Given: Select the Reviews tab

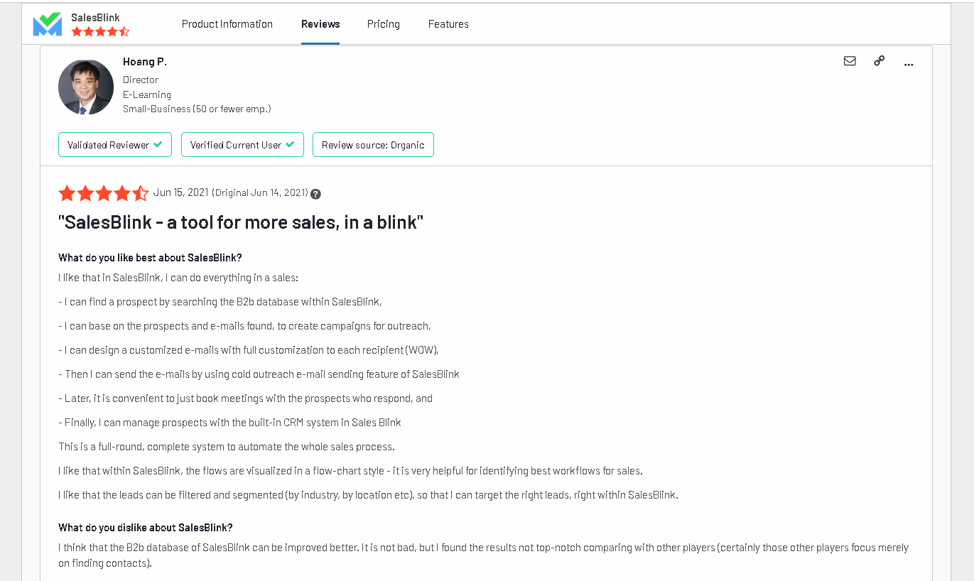Looking at the screenshot, I should point(320,24).
